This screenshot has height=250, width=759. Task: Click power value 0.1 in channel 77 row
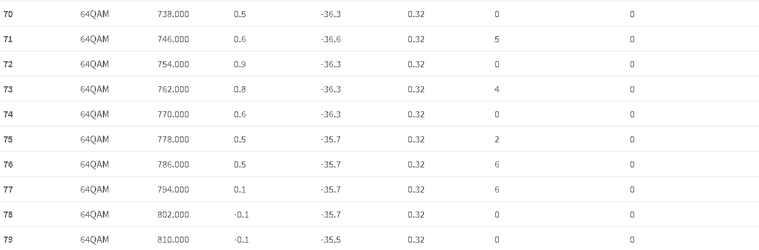click(240, 189)
